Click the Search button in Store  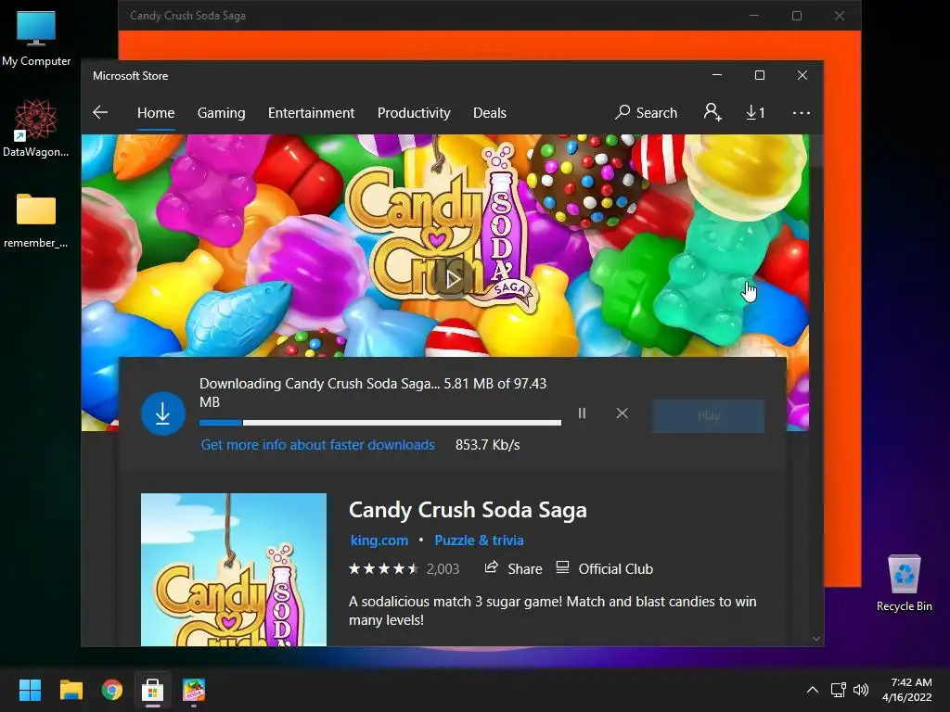tap(646, 112)
